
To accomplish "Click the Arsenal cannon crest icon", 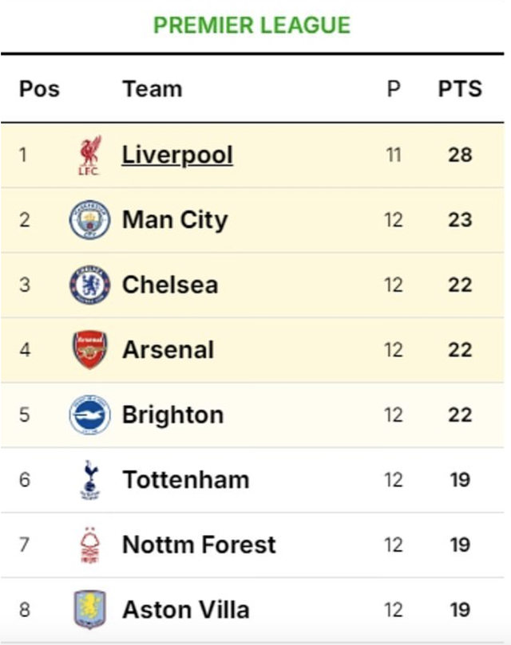I will click(89, 350).
